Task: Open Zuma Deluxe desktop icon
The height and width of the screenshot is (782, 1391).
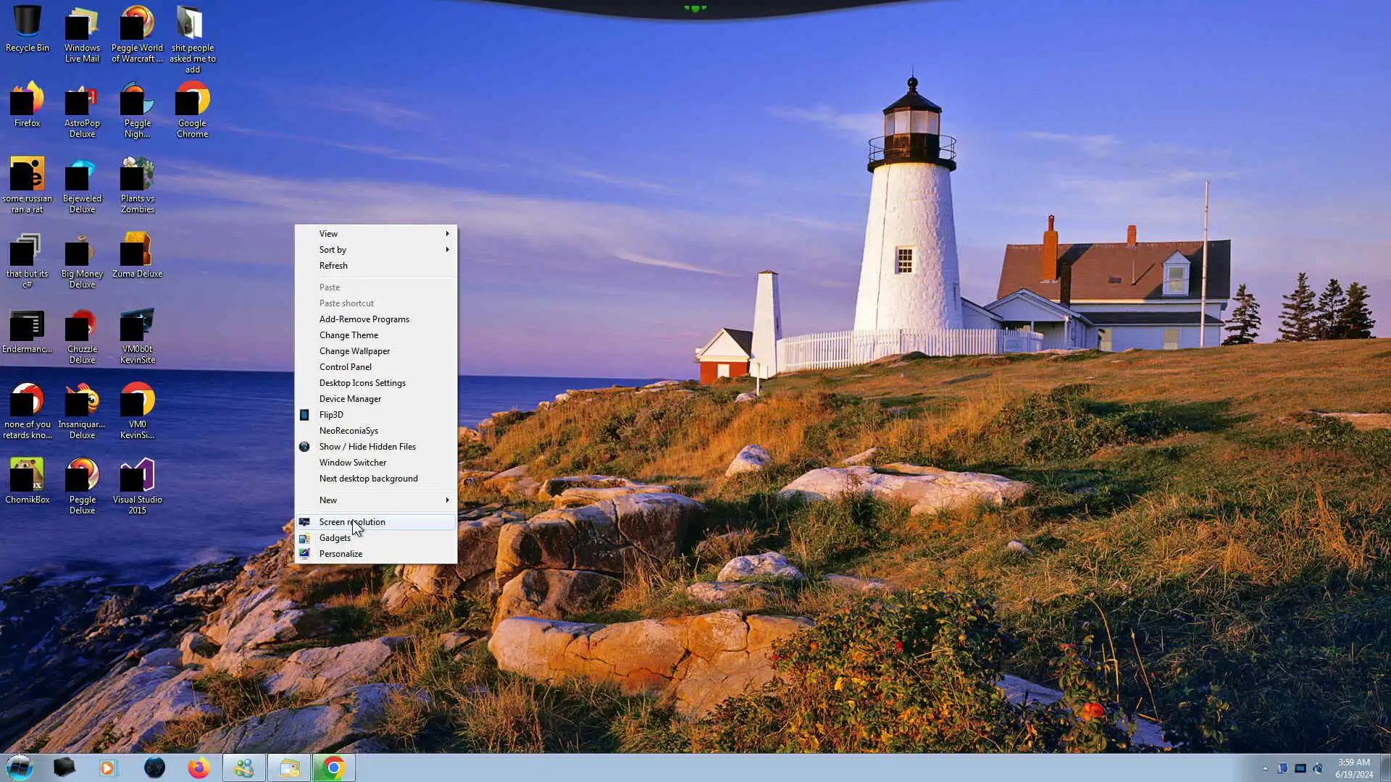Action: click(137, 255)
